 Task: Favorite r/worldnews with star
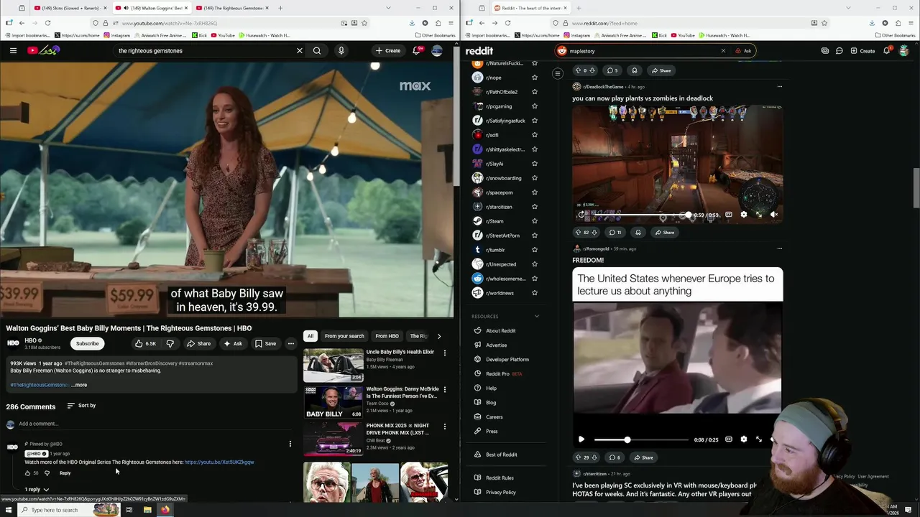[x=534, y=293]
